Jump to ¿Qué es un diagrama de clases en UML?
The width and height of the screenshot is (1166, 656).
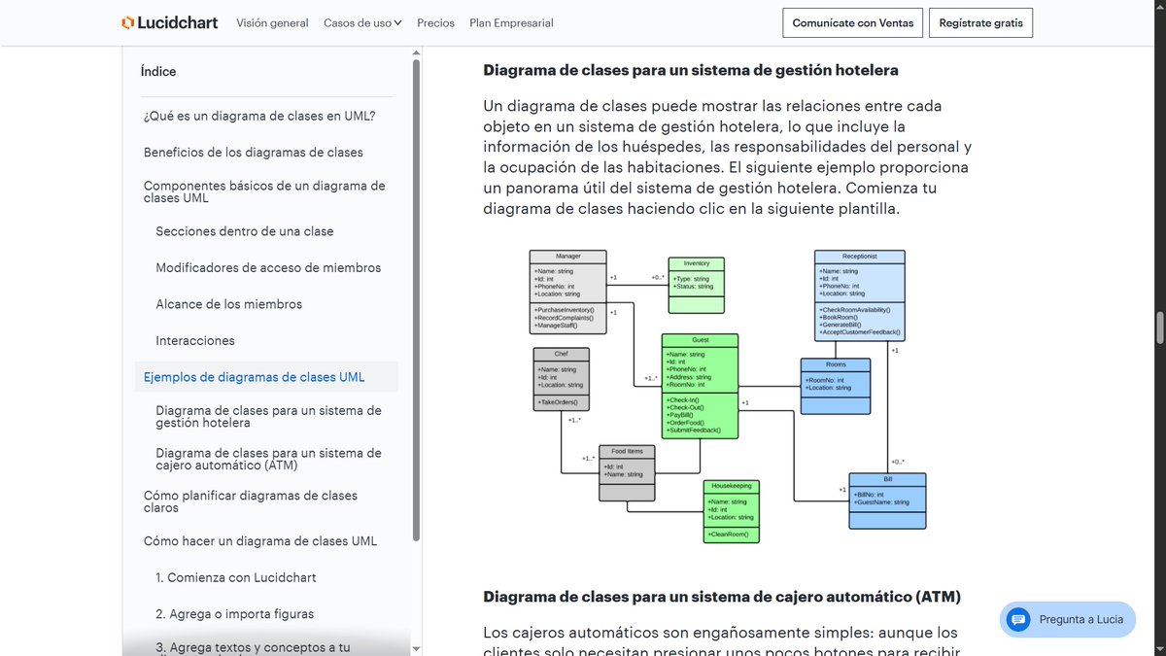[x=259, y=116]
